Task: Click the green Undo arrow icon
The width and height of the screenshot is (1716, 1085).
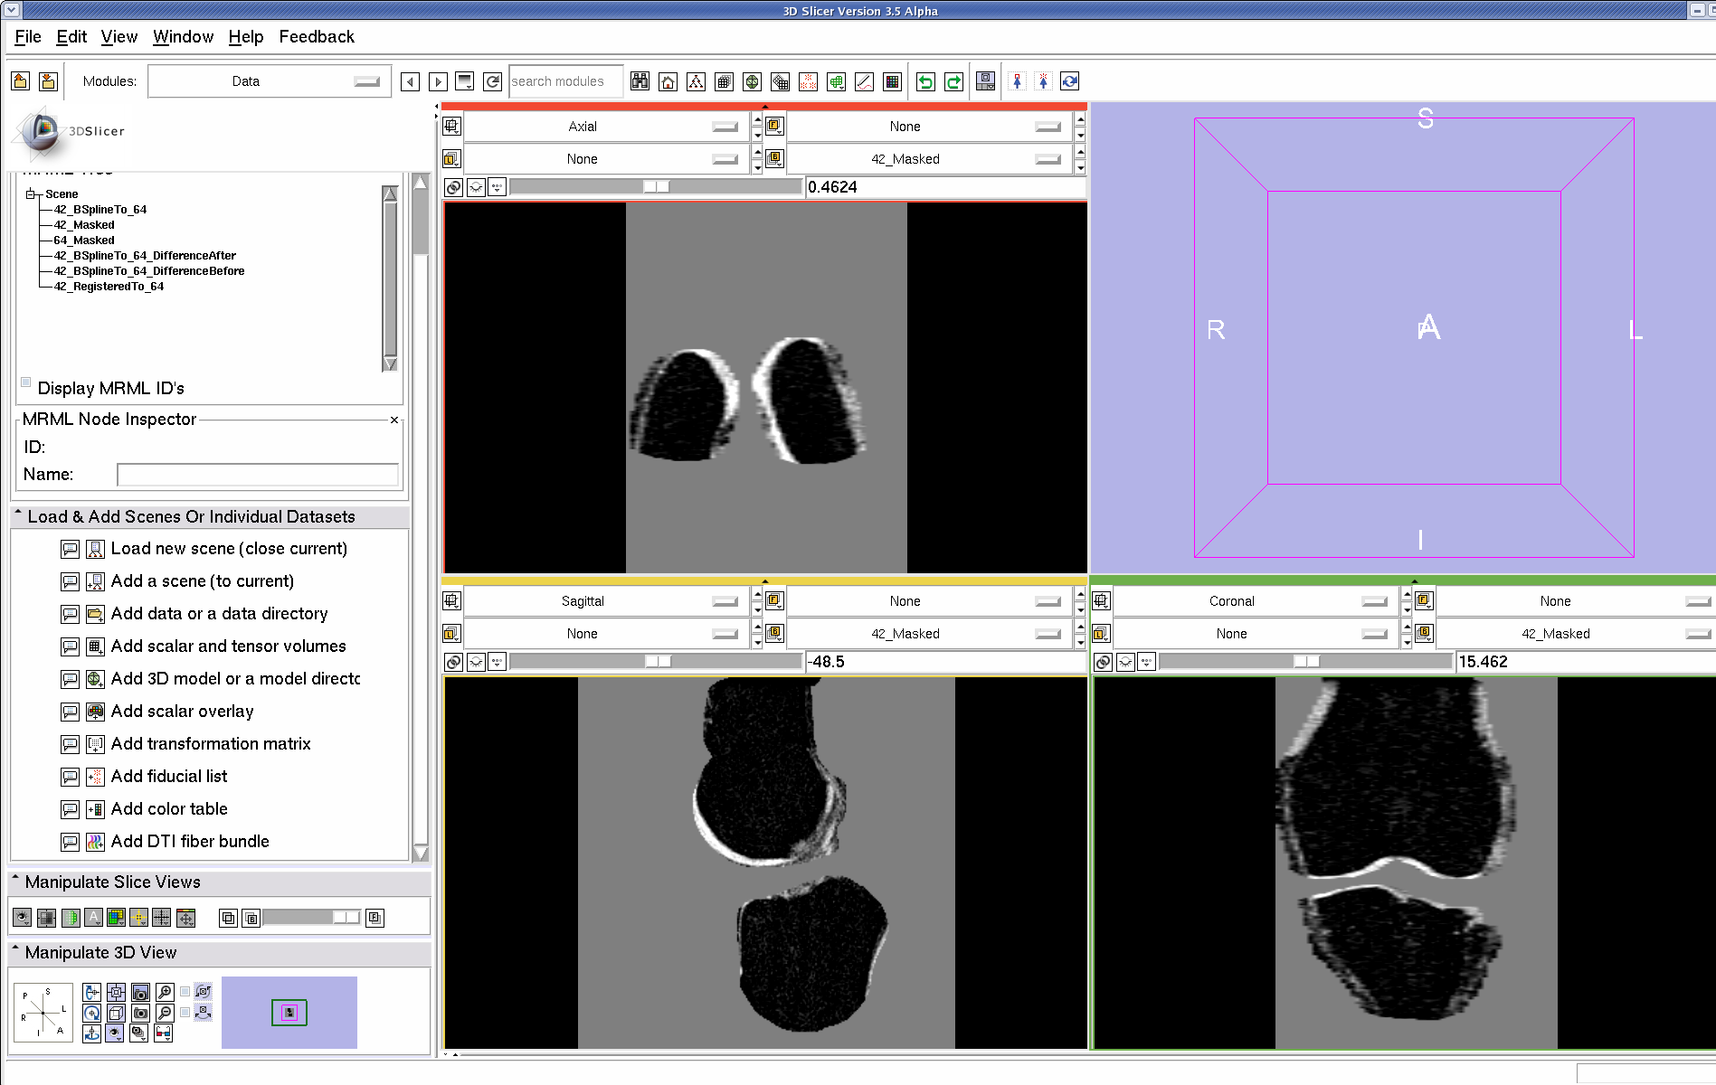Action: 925,82
